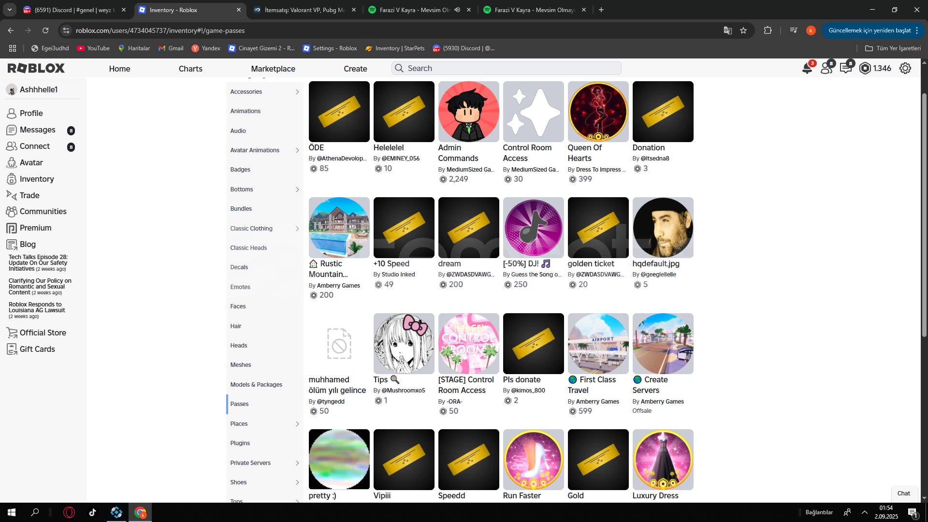Select the Emotes category
The height and width of the screenshot is (522, 928).
click(x=264, y=287)
